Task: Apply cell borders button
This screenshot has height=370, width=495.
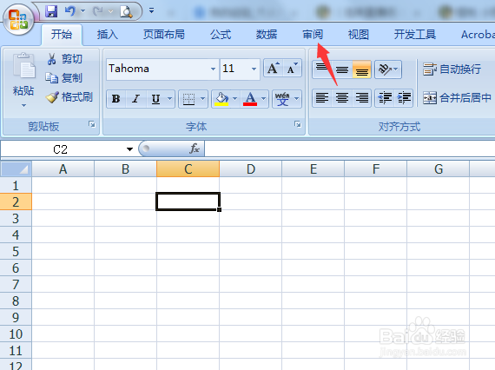Action: pos(188,99)
